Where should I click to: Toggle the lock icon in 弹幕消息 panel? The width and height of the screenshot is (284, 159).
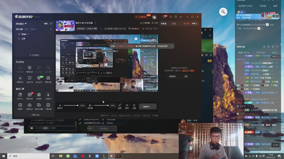point(268,47)
